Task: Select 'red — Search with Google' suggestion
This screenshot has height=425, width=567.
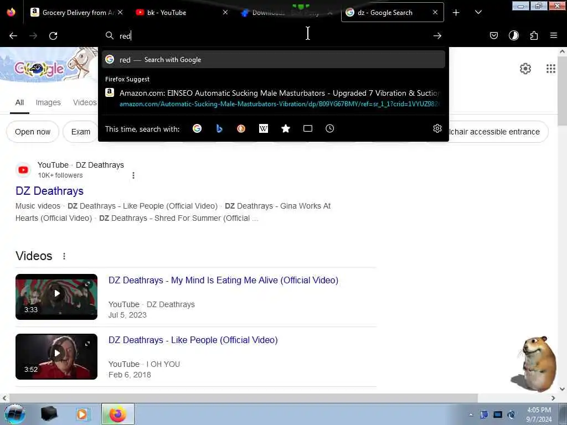Action: tap(274, 60)
